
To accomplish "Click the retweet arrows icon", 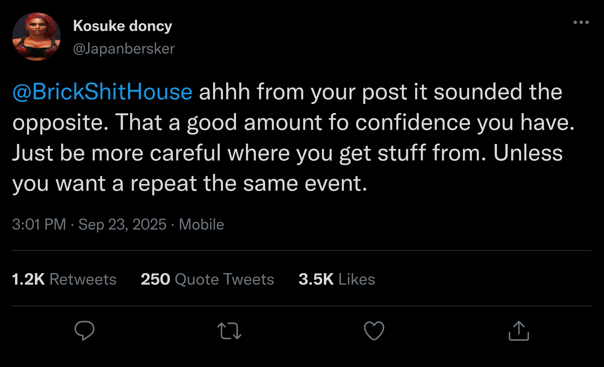I will coord(229,331).
